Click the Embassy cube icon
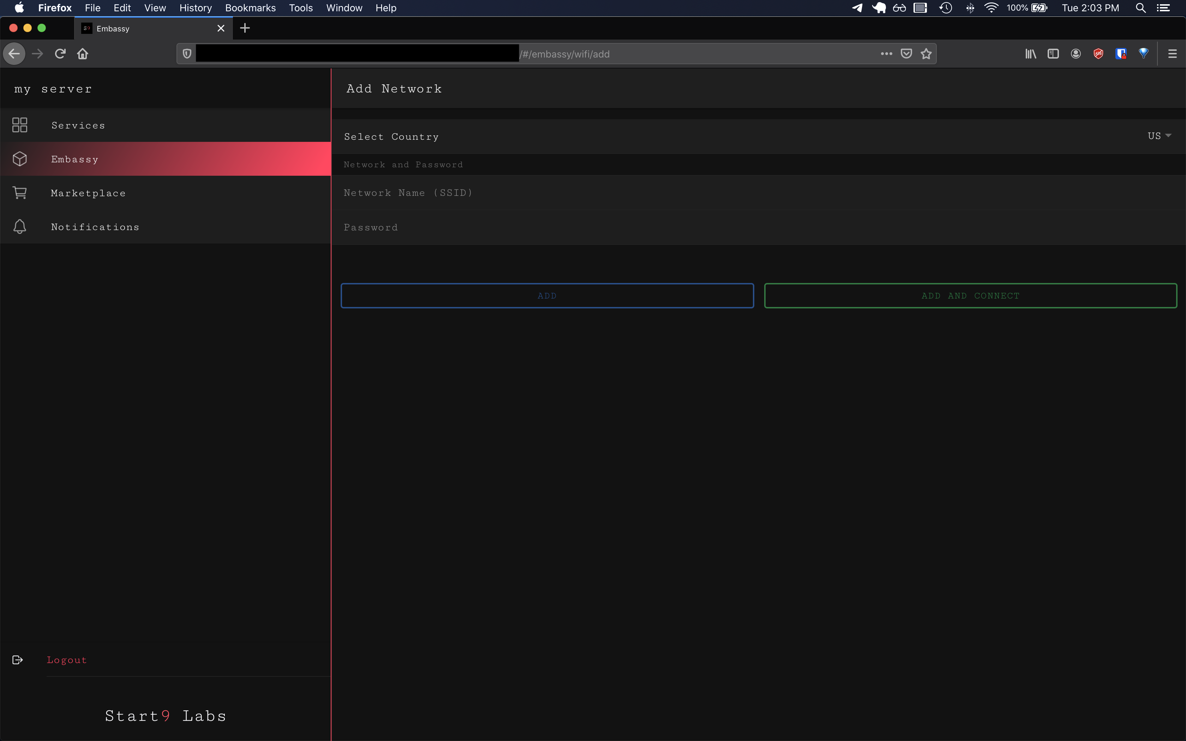Image resolution: width=1186 pixels, height=741 pixels. click(x=20, y=159)
